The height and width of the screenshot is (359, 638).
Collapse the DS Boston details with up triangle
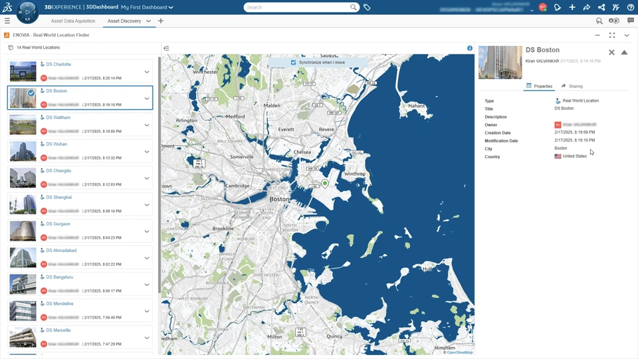624,52
